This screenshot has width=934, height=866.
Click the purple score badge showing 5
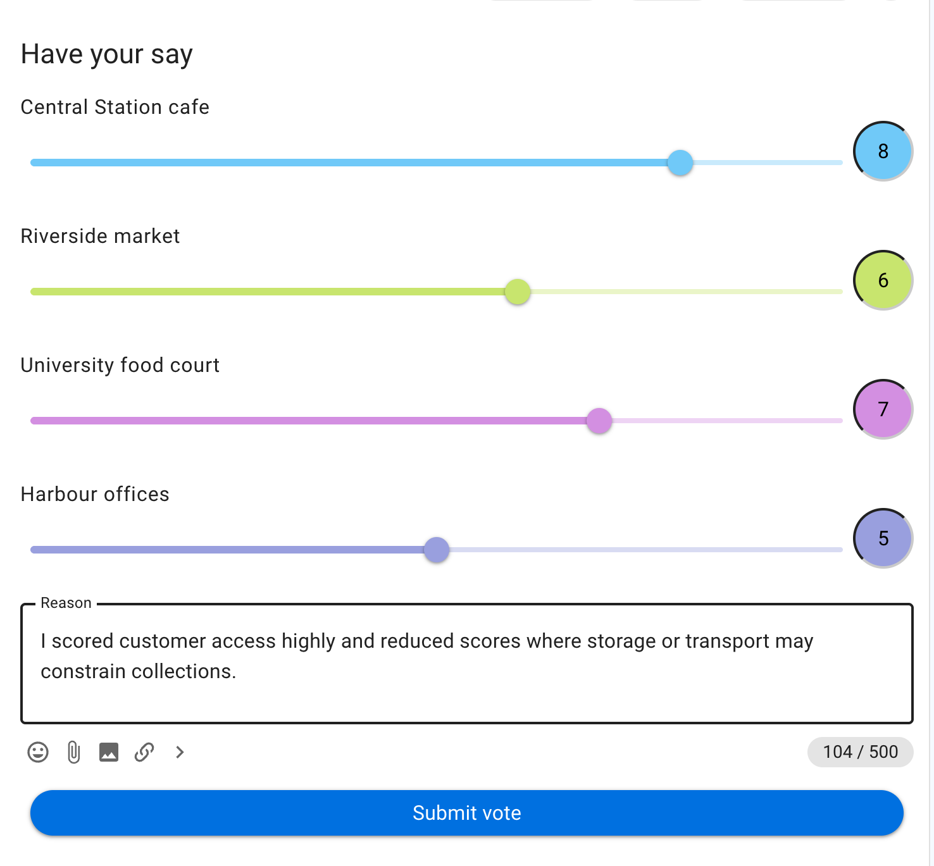click(x=883, y=538)
